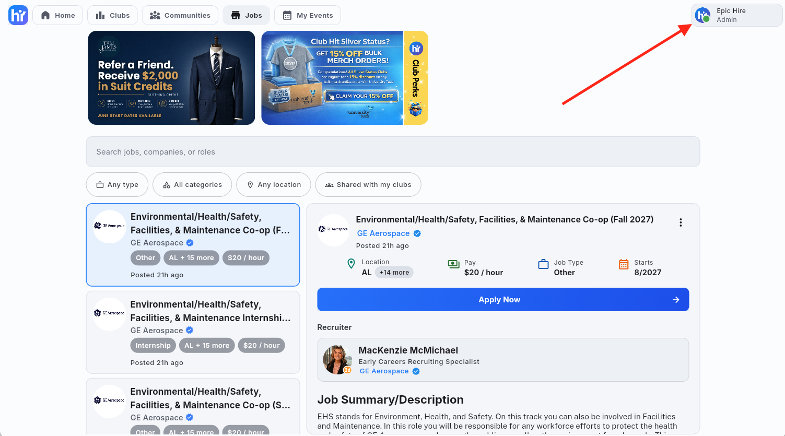Image resolution: width=785 pixels, height=436 pixels.
Task: Click '$20 / hour' tag on Internship card
Action: [262, 346]
